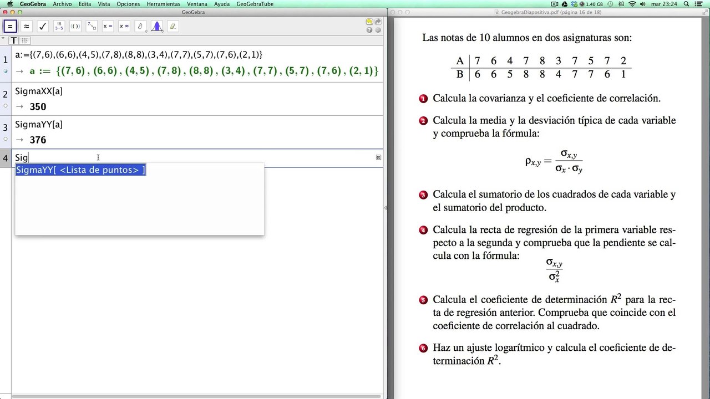
Task: Choose SigmaYY[ <Lista de puntos> ] suggestion
Action: [80, 170]
